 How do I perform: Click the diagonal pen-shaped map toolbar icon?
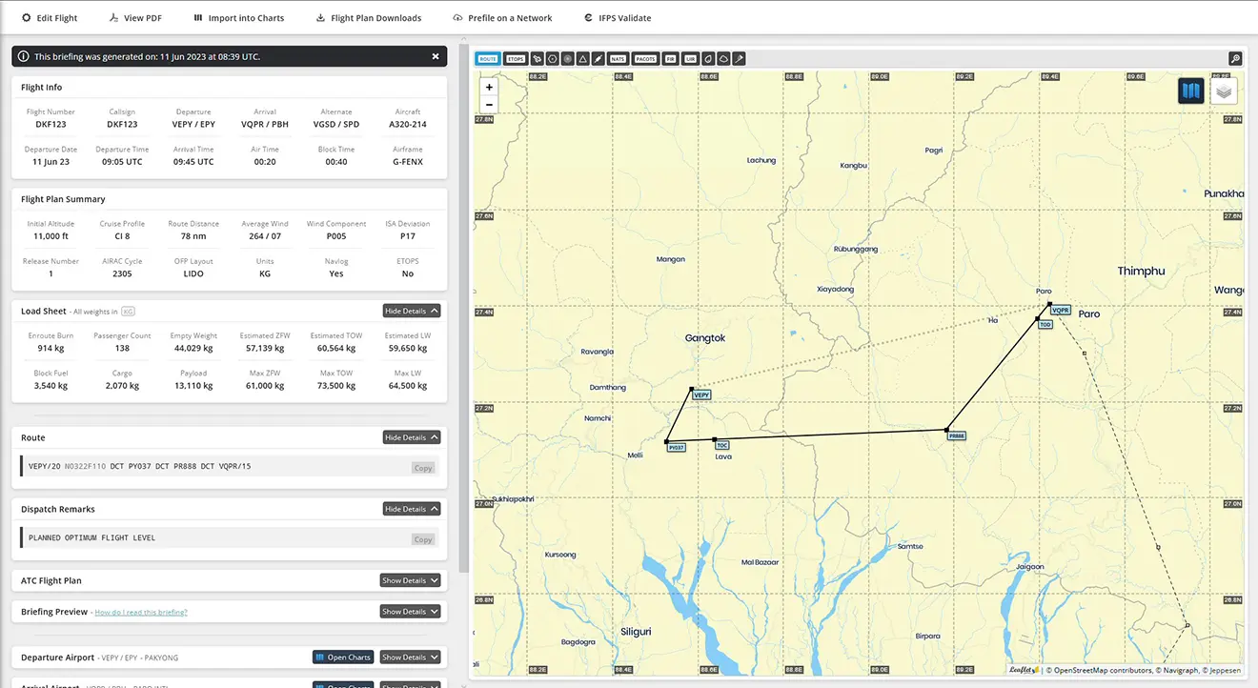coord(599,58)
